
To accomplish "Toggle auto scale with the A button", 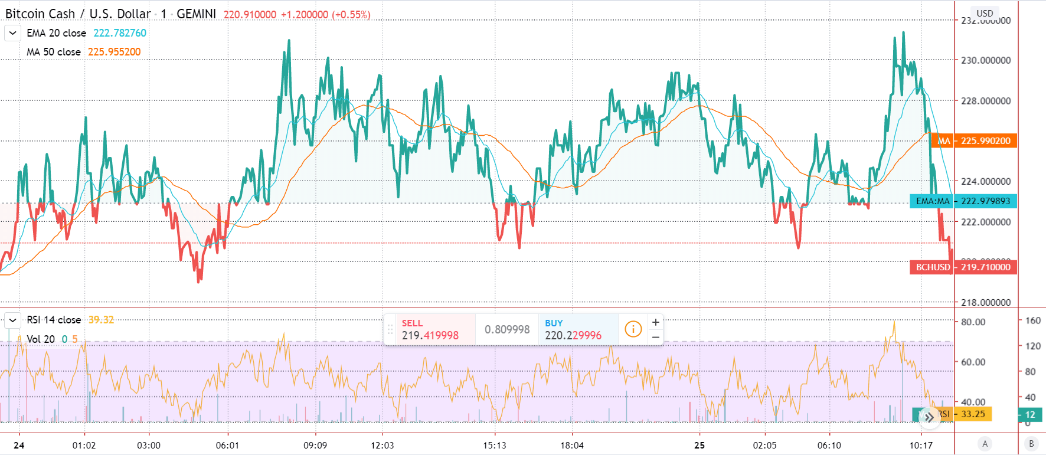I will pyautogui.click(x=985, y=444).
